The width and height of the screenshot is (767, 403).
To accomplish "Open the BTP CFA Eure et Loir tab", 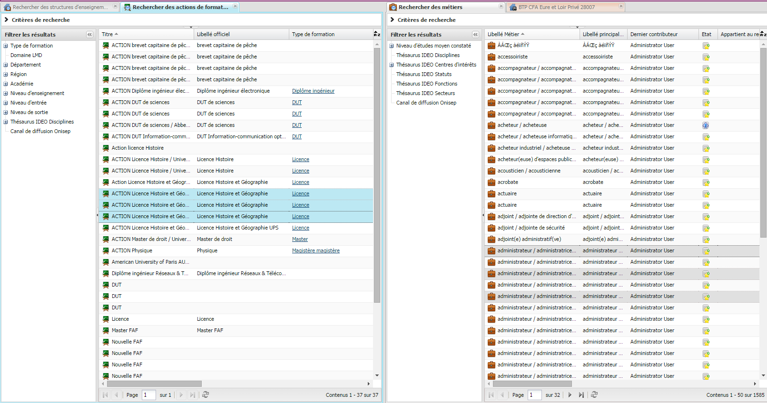I will tap(556, 7).
